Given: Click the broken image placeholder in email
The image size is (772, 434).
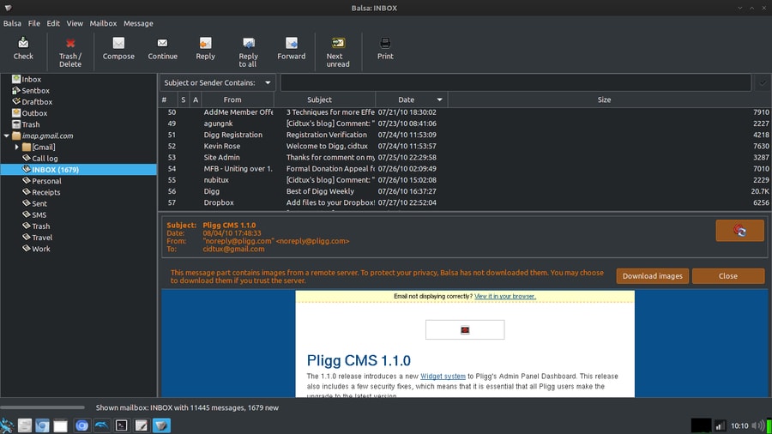Looking at the screenshot, I should coord(465,329).
